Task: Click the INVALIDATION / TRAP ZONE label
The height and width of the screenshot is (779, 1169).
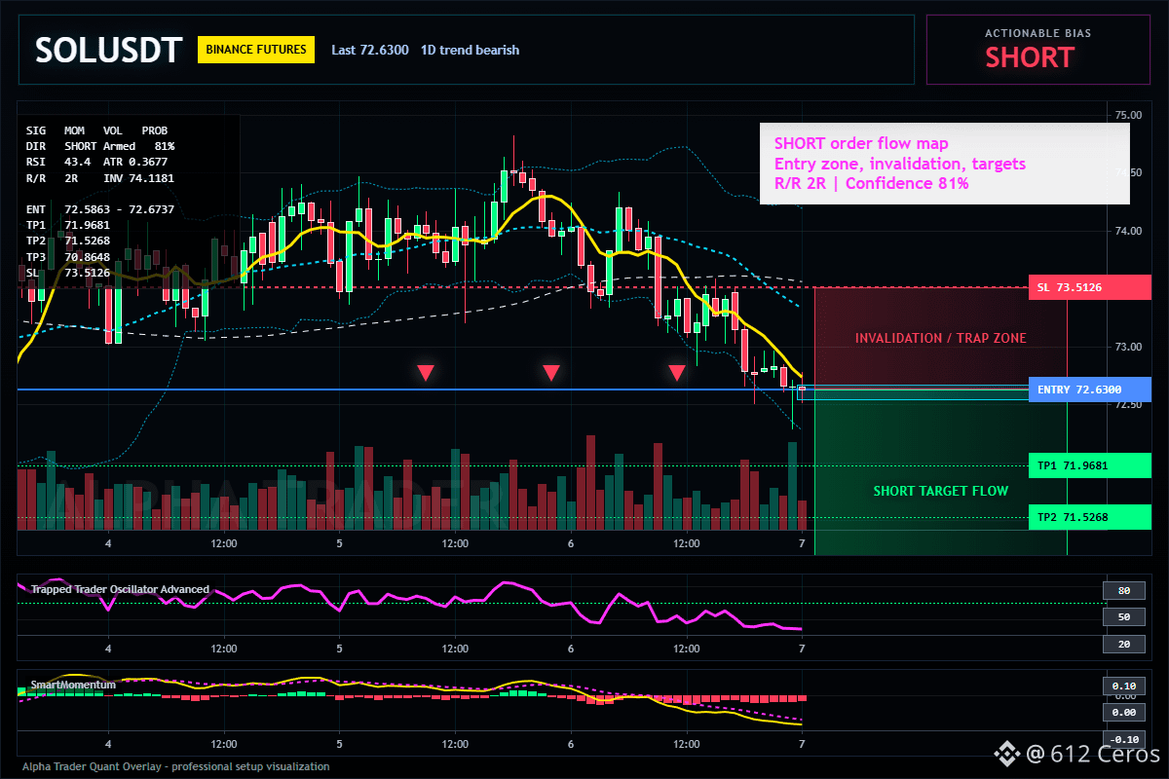Action: [x=941, y=338]
